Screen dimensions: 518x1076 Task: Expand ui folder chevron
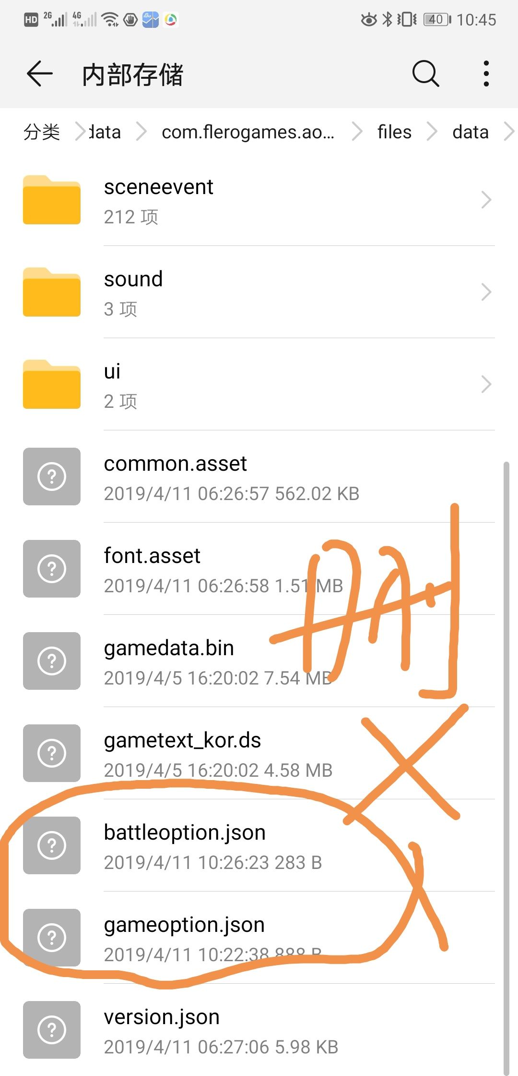click(x=486, y=385)
